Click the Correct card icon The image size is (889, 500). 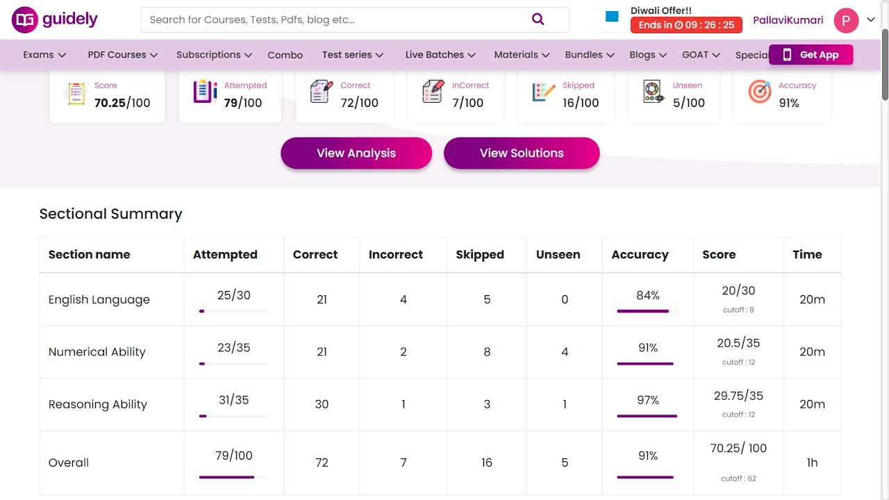tap(321, 92)
